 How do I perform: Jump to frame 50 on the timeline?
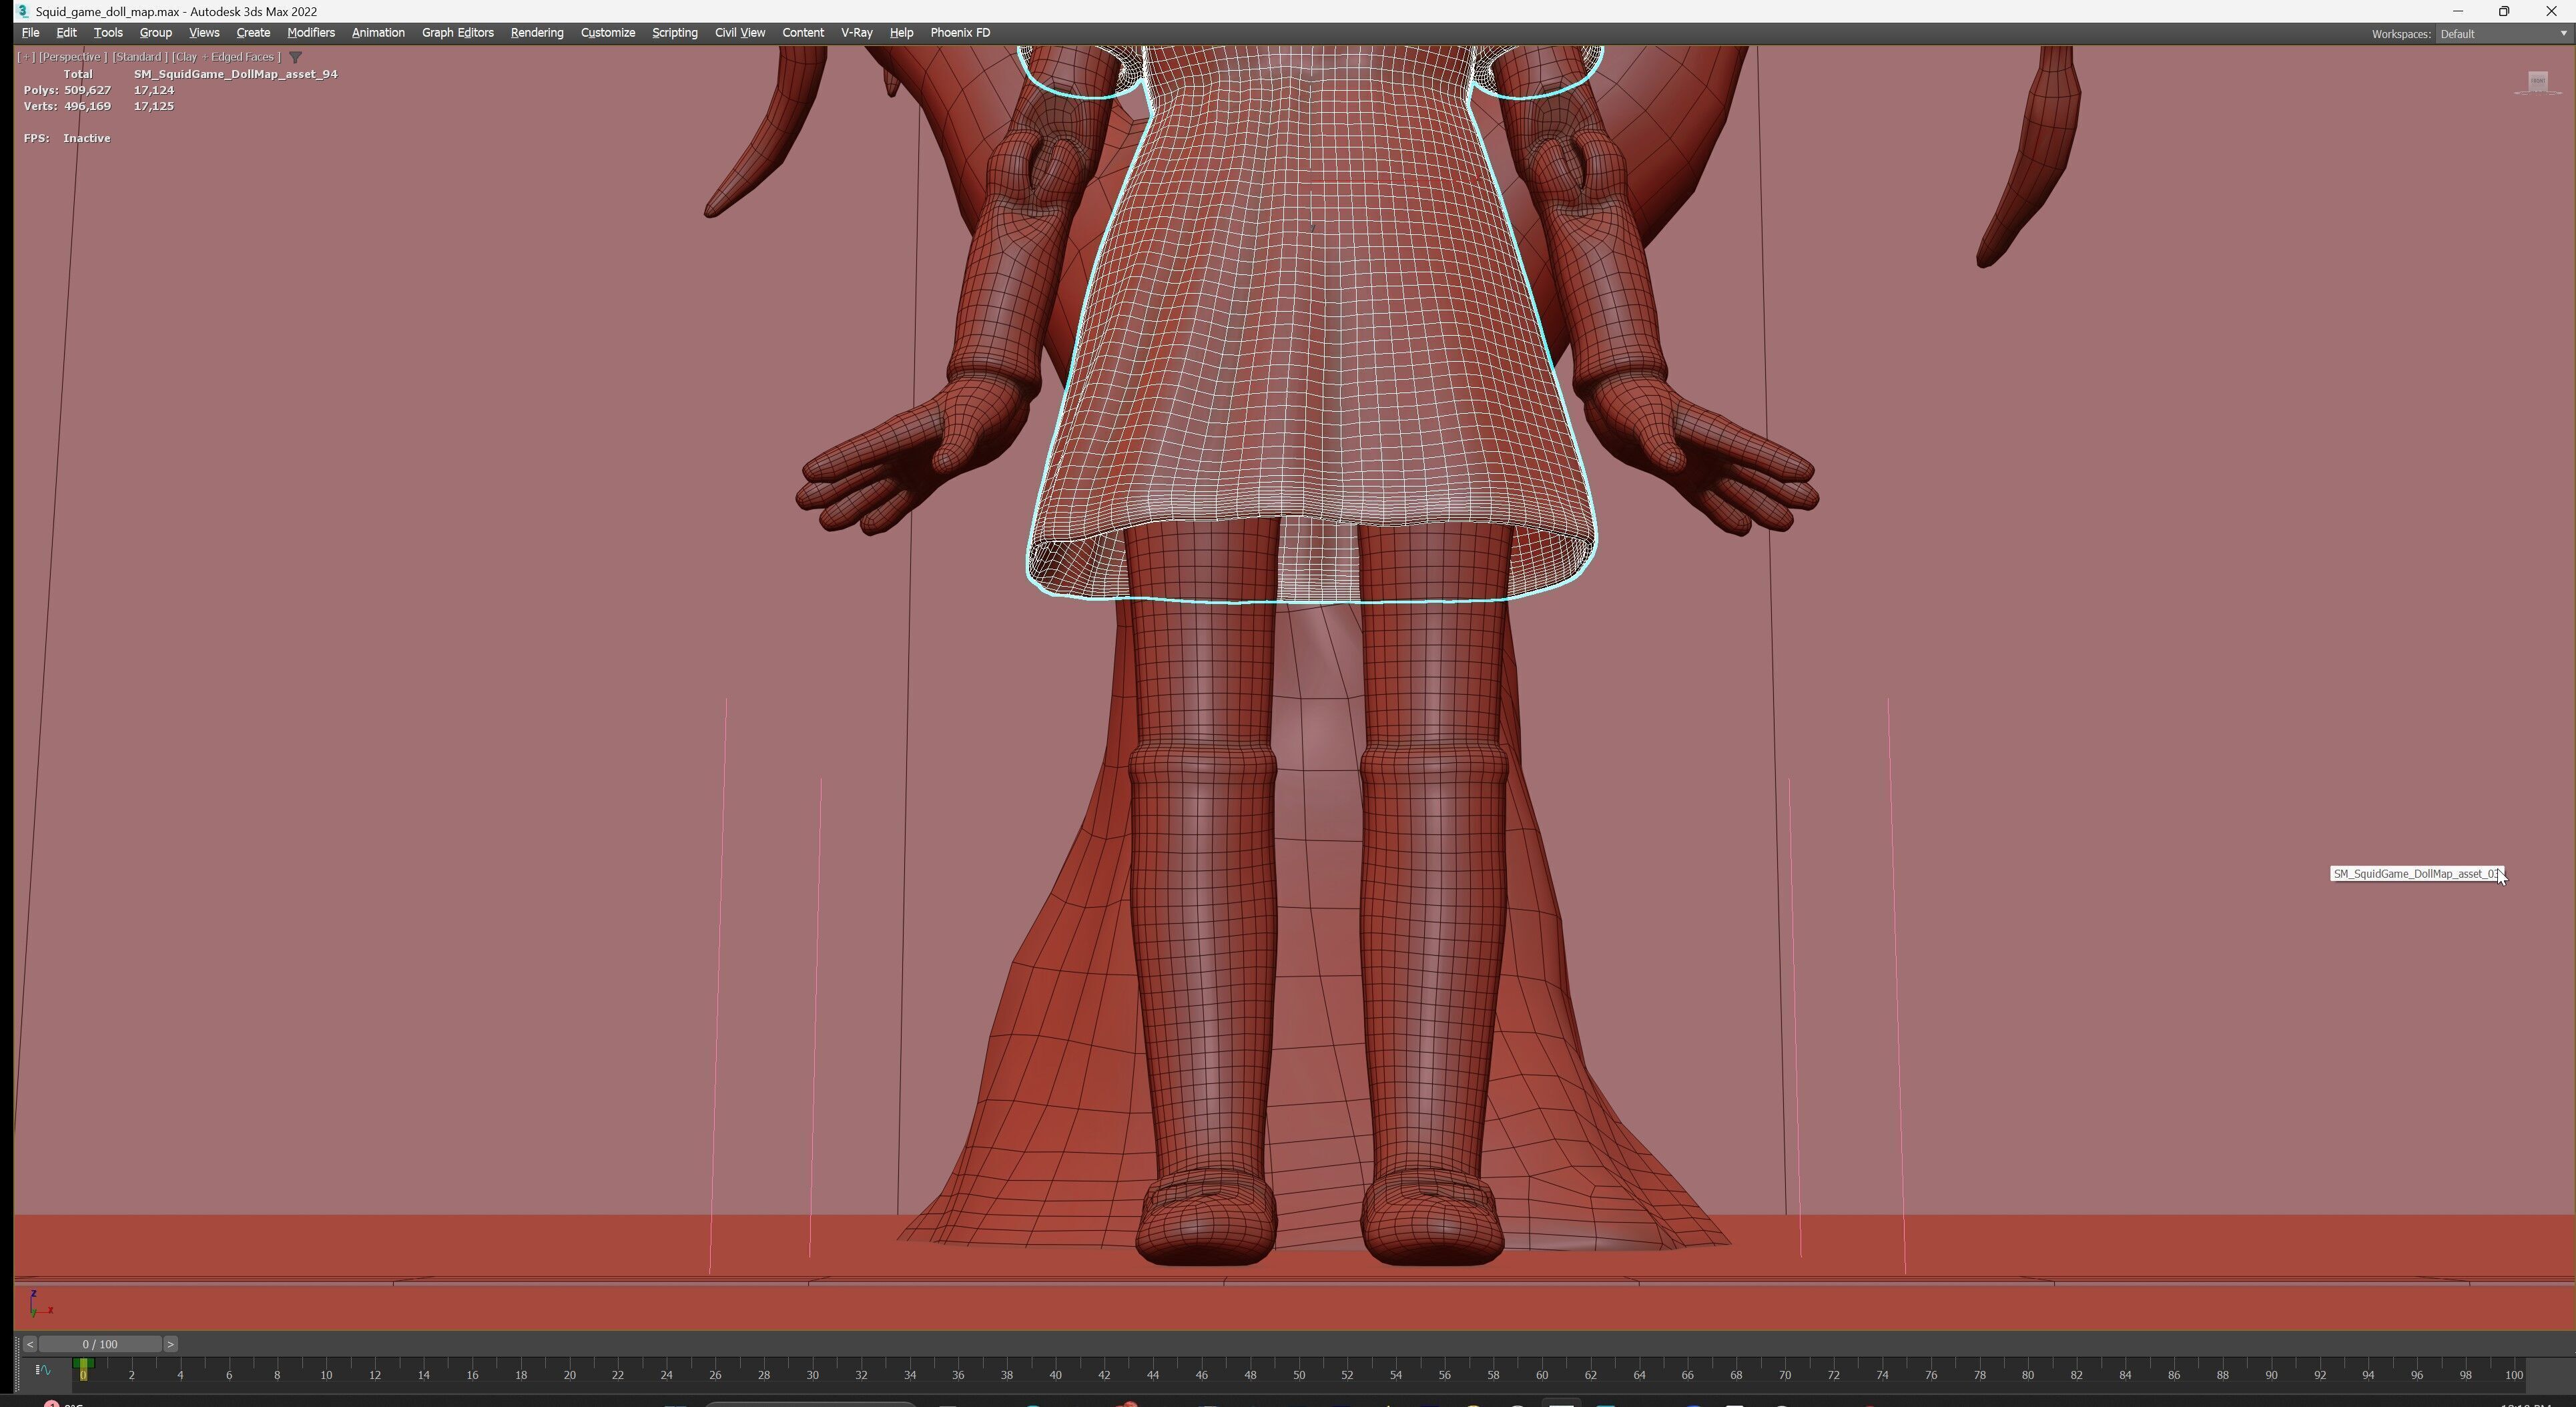tap(1298, 1375)
